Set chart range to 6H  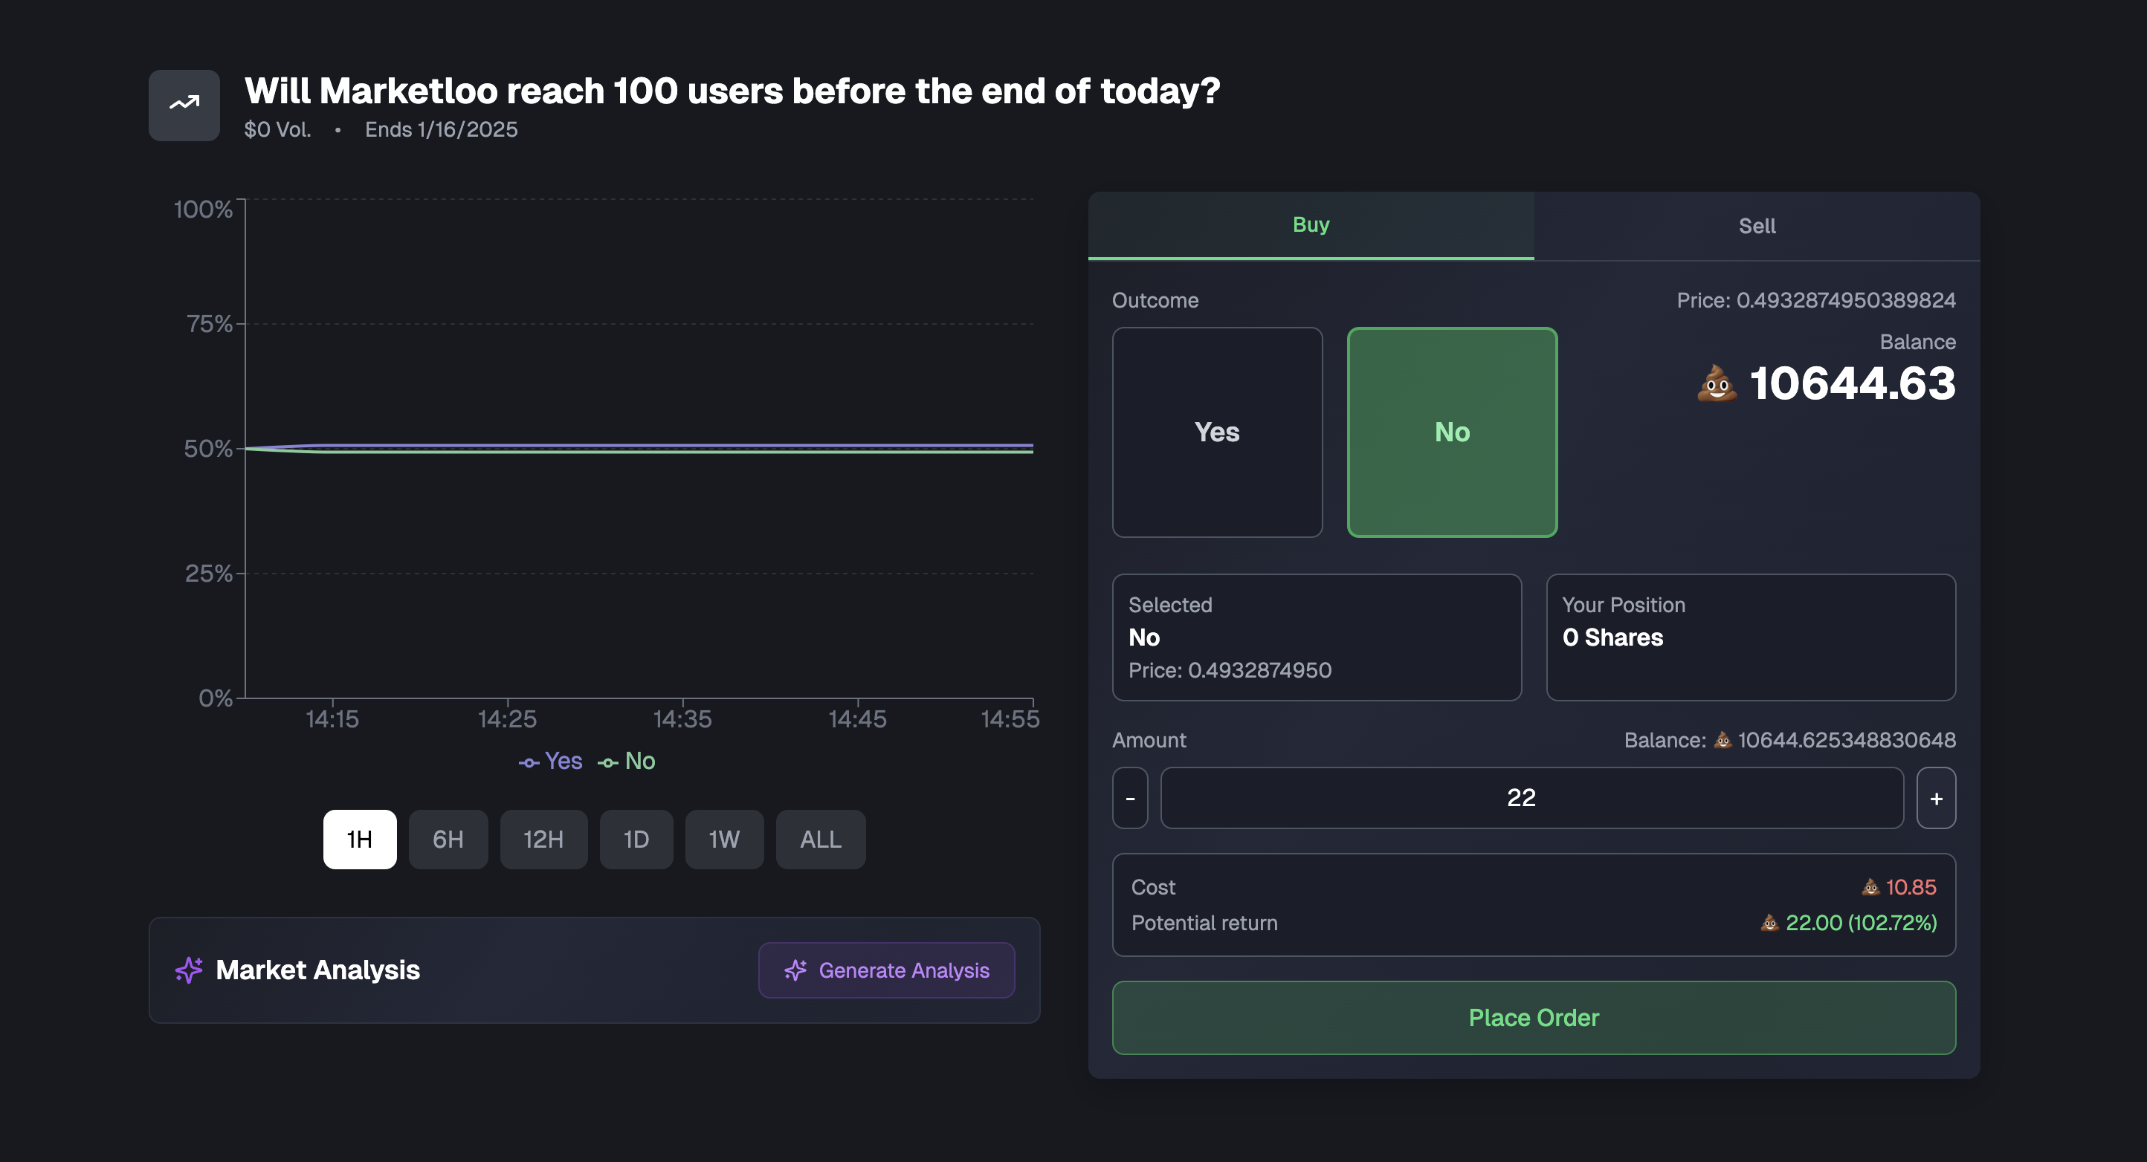[x=448, y=839]
